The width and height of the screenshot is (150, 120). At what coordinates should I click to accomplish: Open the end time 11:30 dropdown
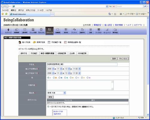coord(76,73)
